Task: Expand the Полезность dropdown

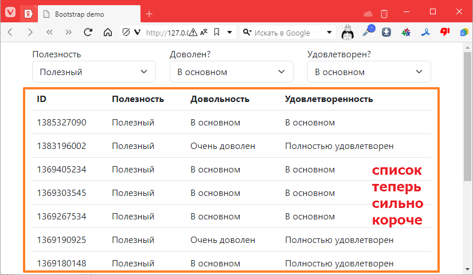Action: pos(94,72)
